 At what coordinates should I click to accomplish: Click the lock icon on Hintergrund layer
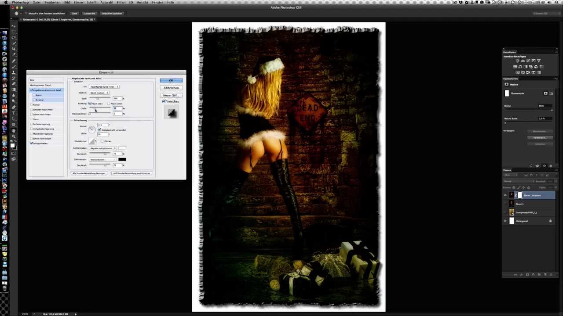click(x=550, y=221)
